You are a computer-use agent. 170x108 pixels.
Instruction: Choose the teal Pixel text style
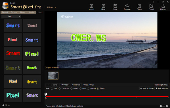pyautogui.click(x=13, y=96)
